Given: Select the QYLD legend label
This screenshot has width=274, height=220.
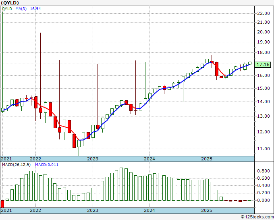Looking at the screenshot, I should 7,9.
